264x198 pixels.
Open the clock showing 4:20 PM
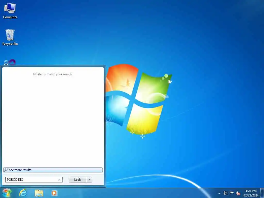pyautogui.click(x=251, y=193)
